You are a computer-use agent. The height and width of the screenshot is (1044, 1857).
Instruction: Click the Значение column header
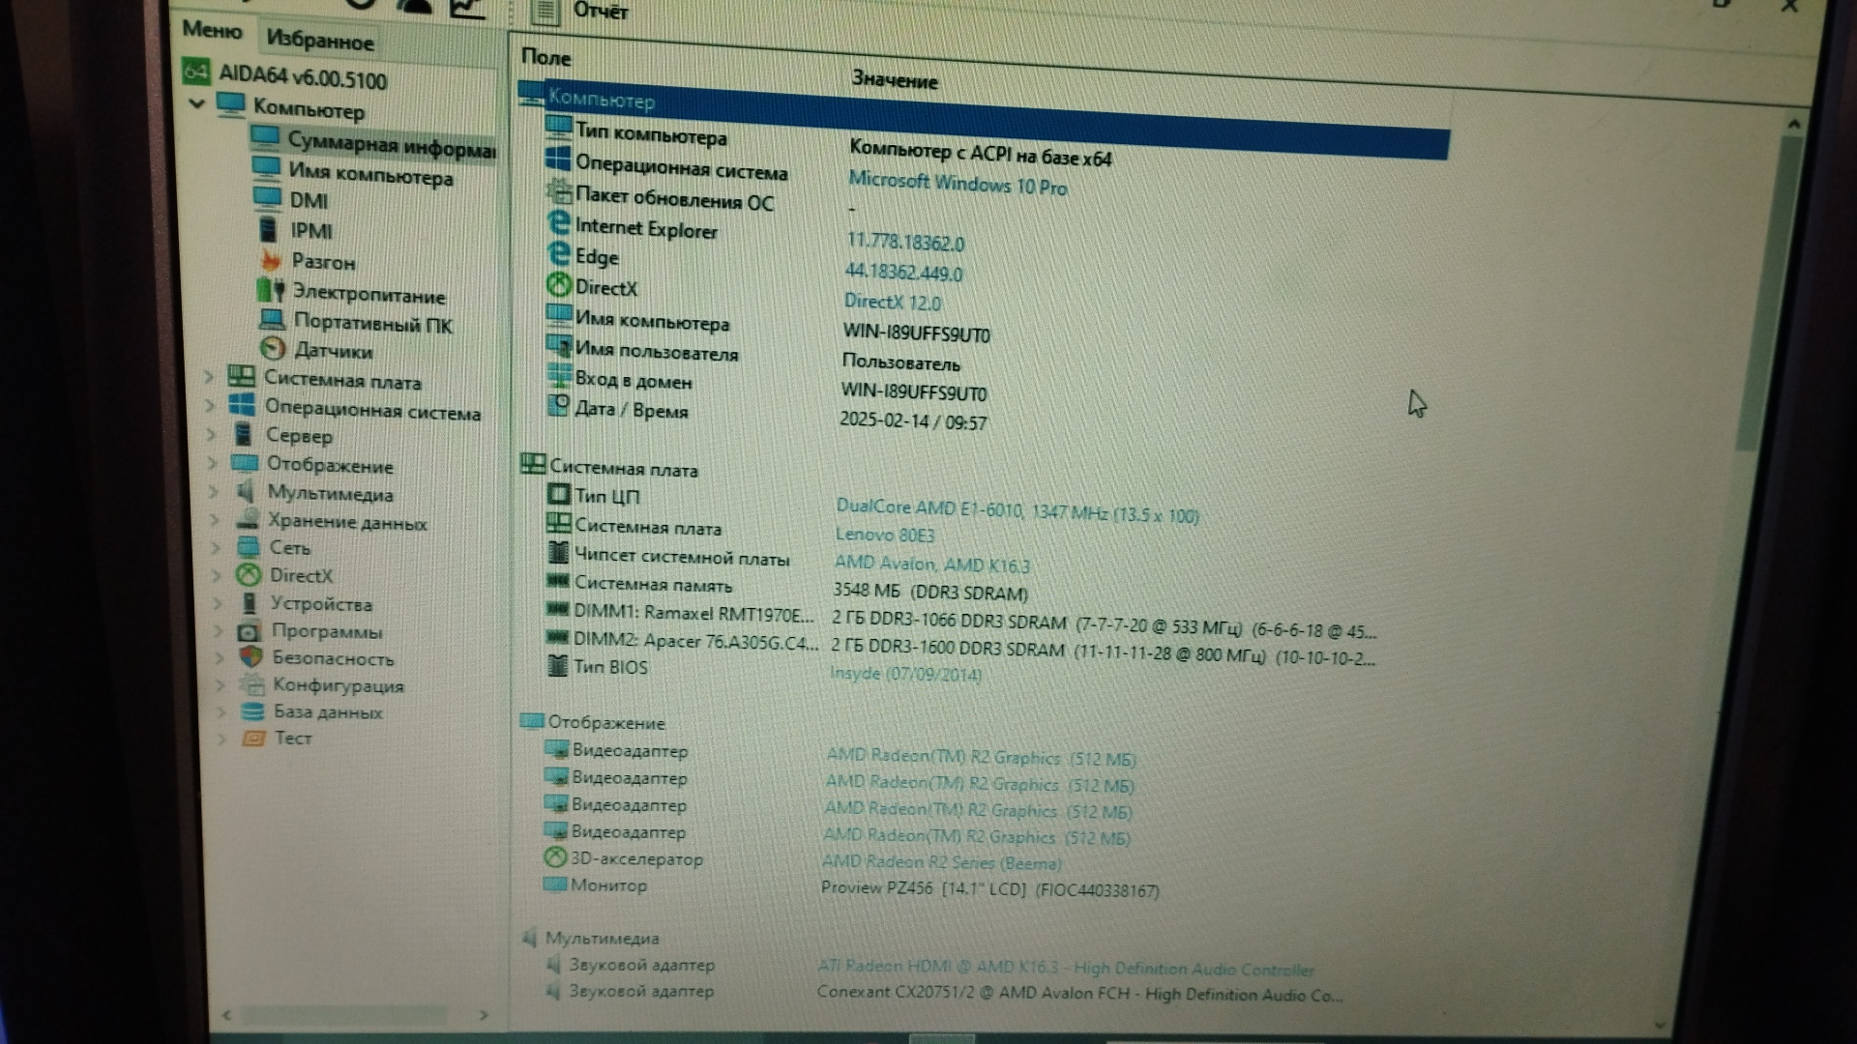point(895,79)
